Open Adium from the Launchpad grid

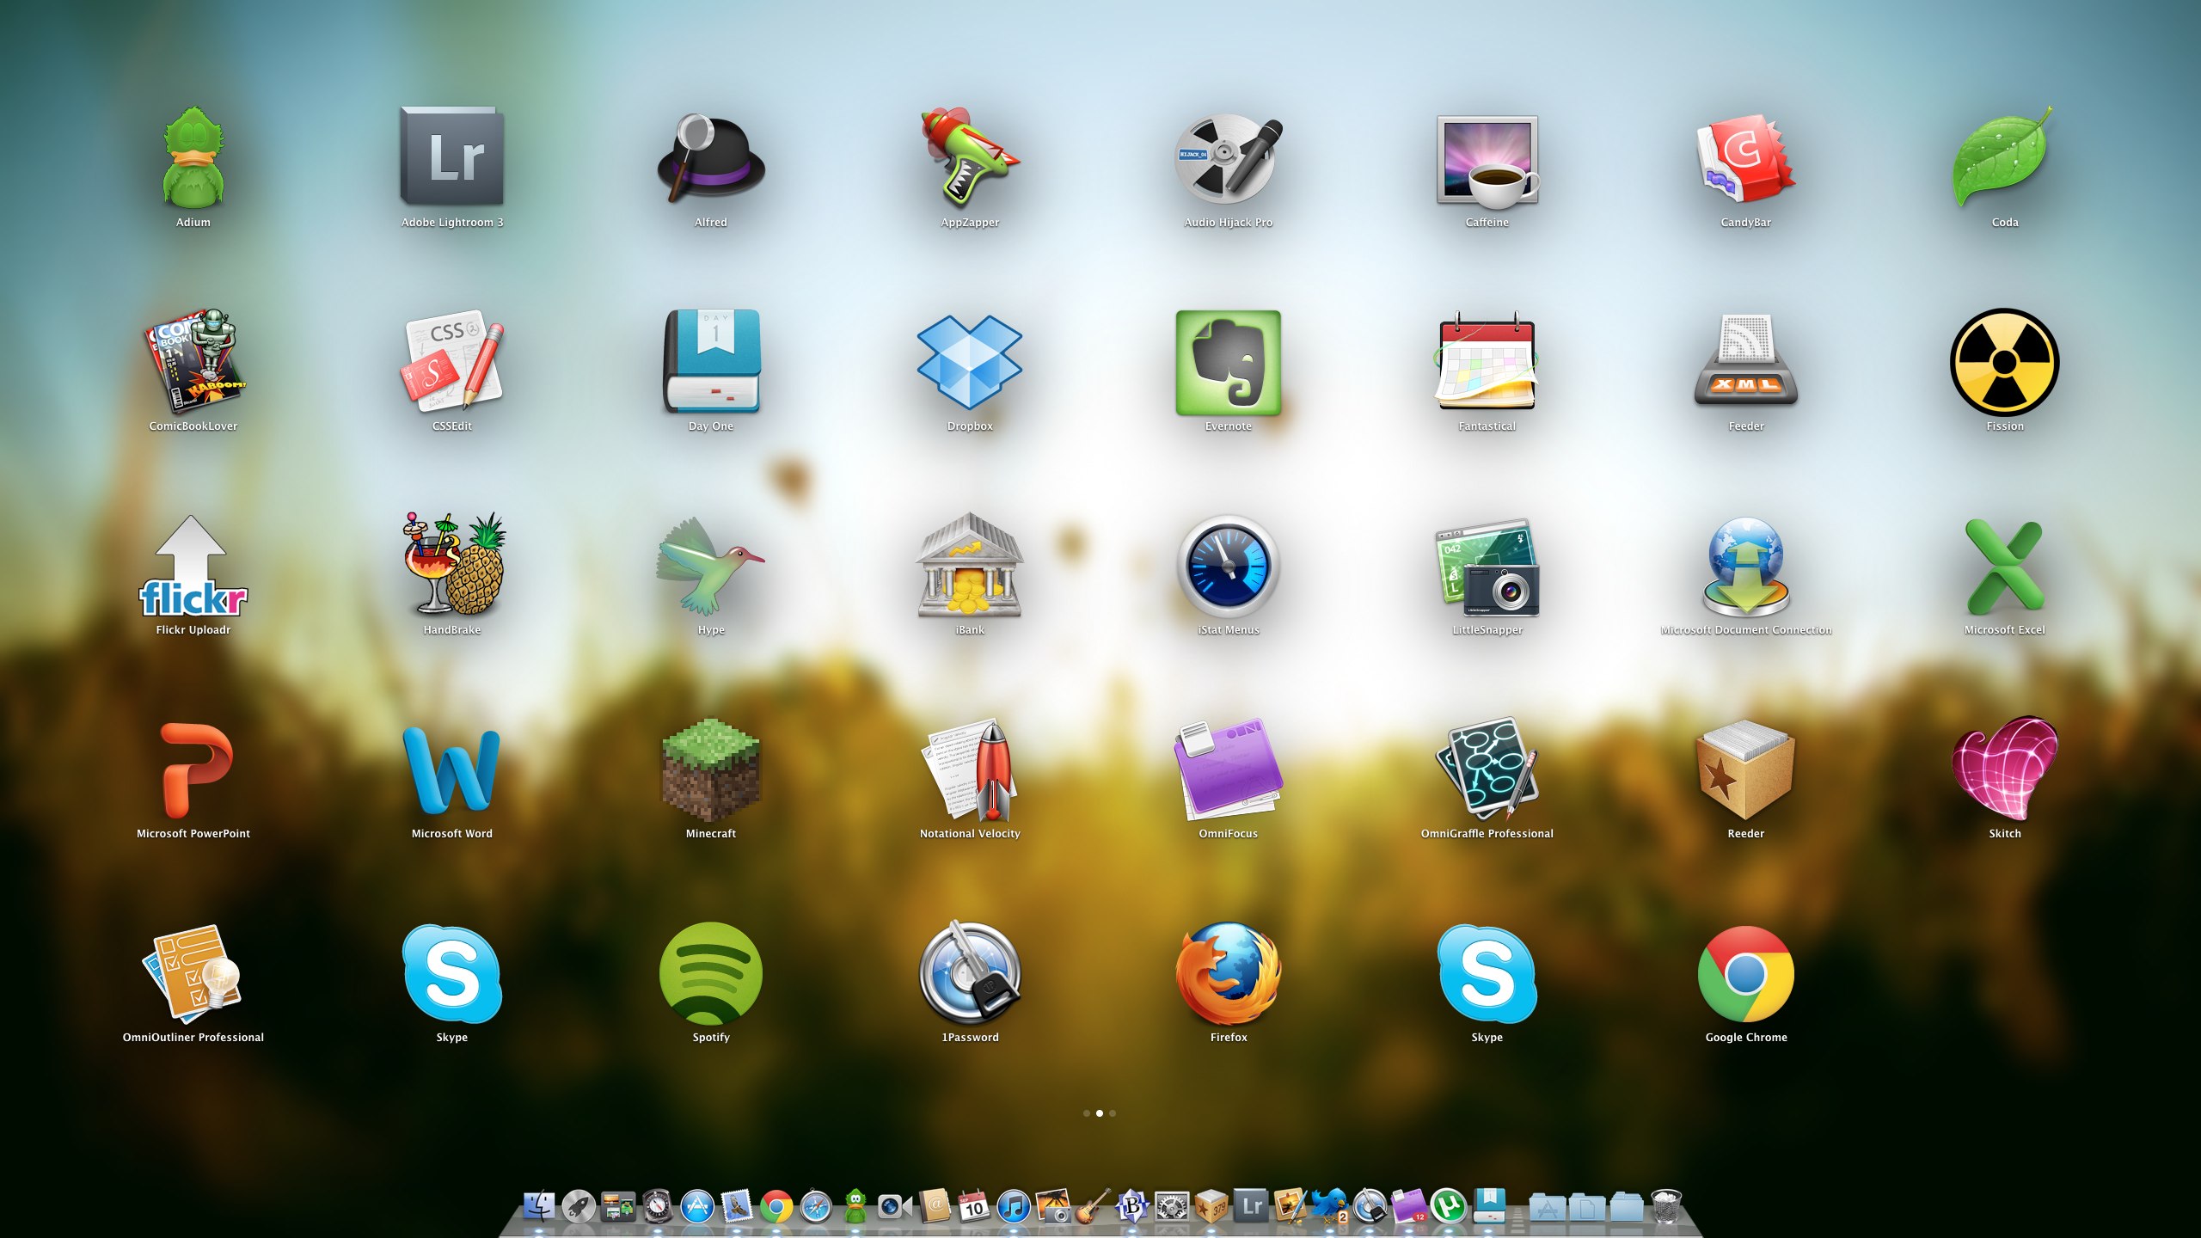(x=193, y=157)
